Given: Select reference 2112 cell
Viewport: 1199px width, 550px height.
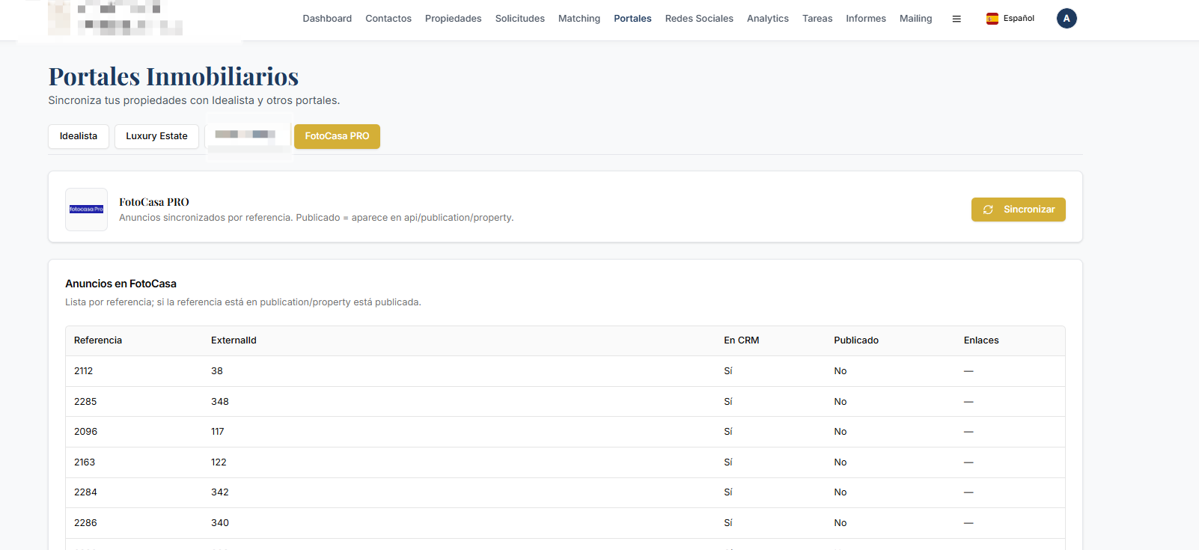Looking at the screenshot, I should click(x=84, y=371).
